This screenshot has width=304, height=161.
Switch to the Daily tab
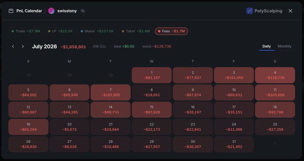(266, 46)
